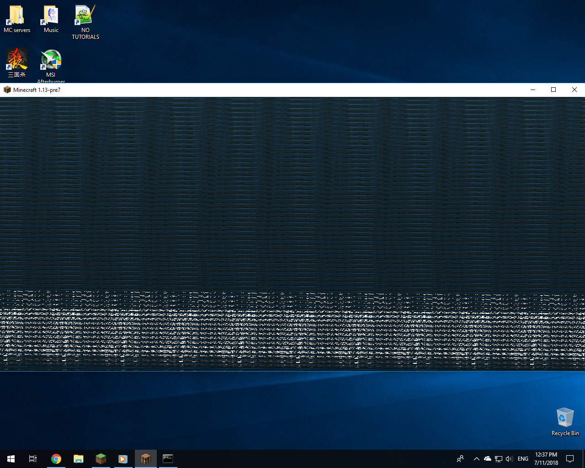Open Task View on the taskbar
The height and width of the screenshot is (468, 585).
(33, 459)
